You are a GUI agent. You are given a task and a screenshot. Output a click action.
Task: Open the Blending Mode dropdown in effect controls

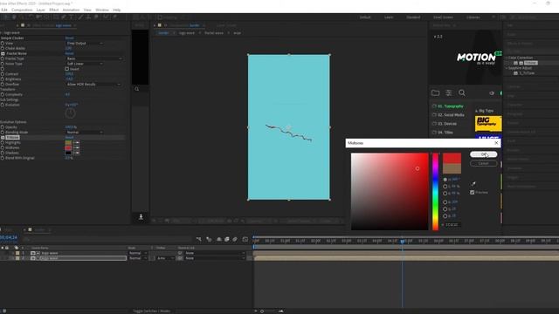click(85, 132)
